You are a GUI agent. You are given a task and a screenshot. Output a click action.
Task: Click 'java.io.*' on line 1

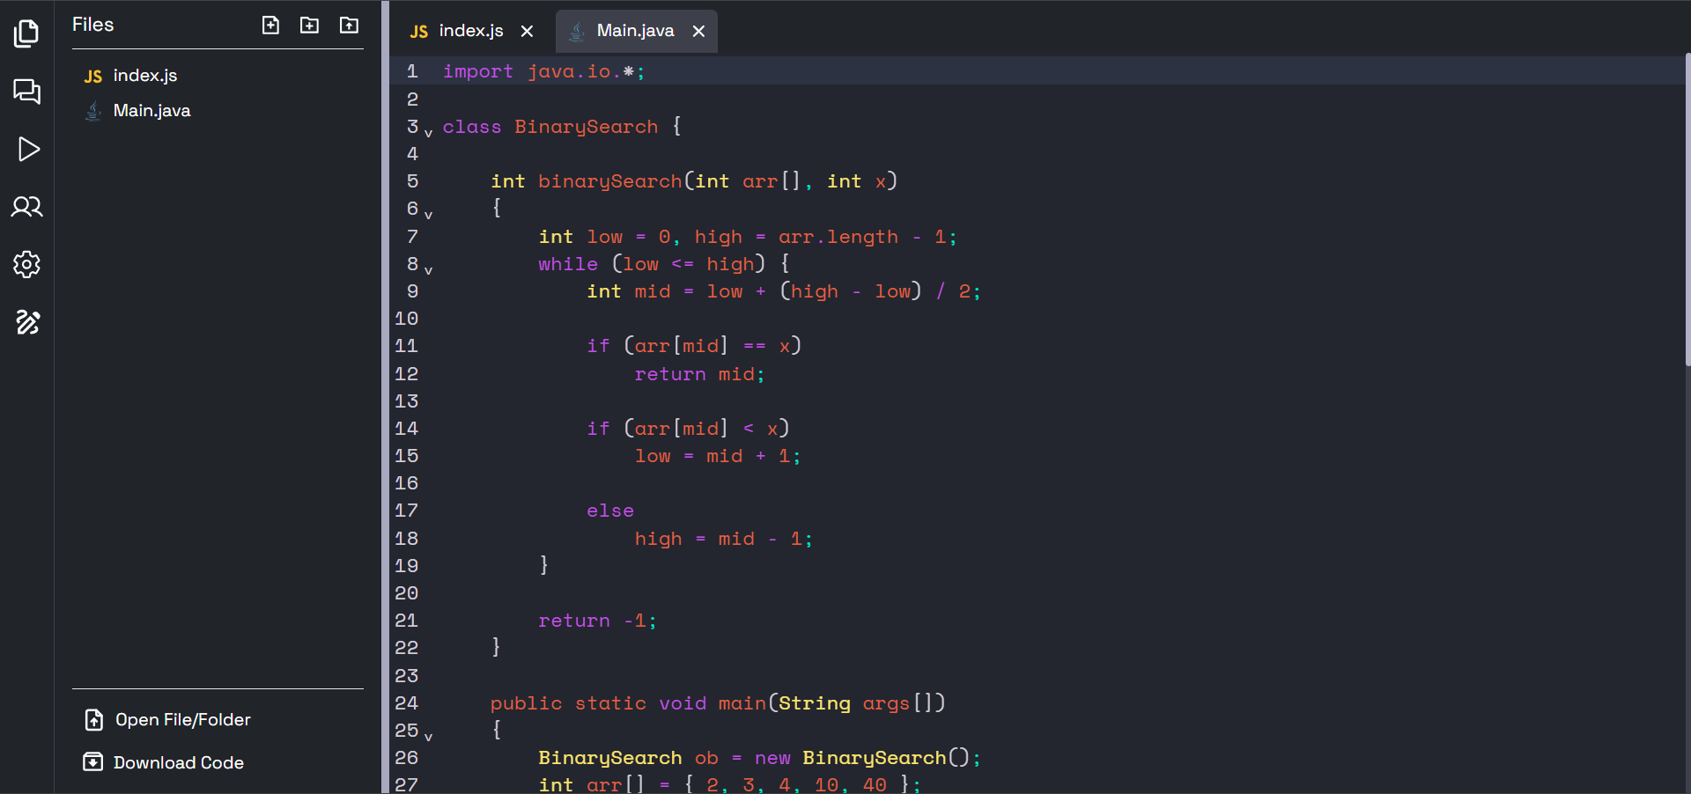click(x=580, y=71)
